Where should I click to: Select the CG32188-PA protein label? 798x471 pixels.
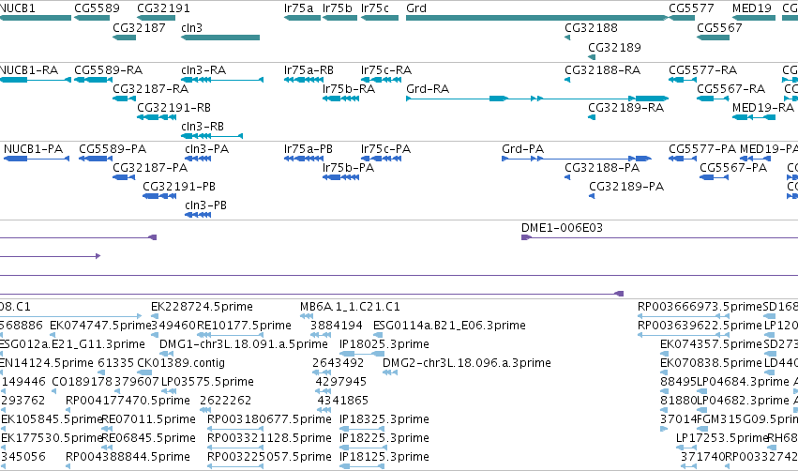pyautogui.click(x=602, y=168)
